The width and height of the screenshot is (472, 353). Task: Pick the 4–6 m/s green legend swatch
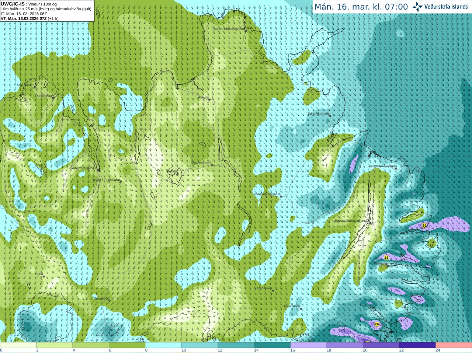pos(91,345)
